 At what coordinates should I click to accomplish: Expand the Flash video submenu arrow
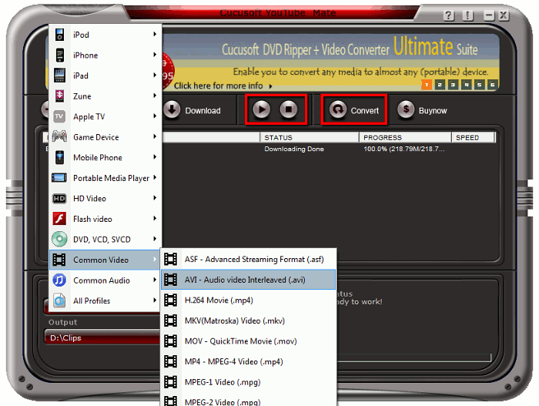point(155,218)
